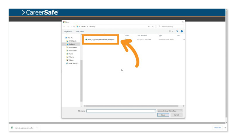This screenshot has width=236, height=140.
Task: Click the Forward navigation arrow
Action: pyautogui.click(x=68, y=27)
